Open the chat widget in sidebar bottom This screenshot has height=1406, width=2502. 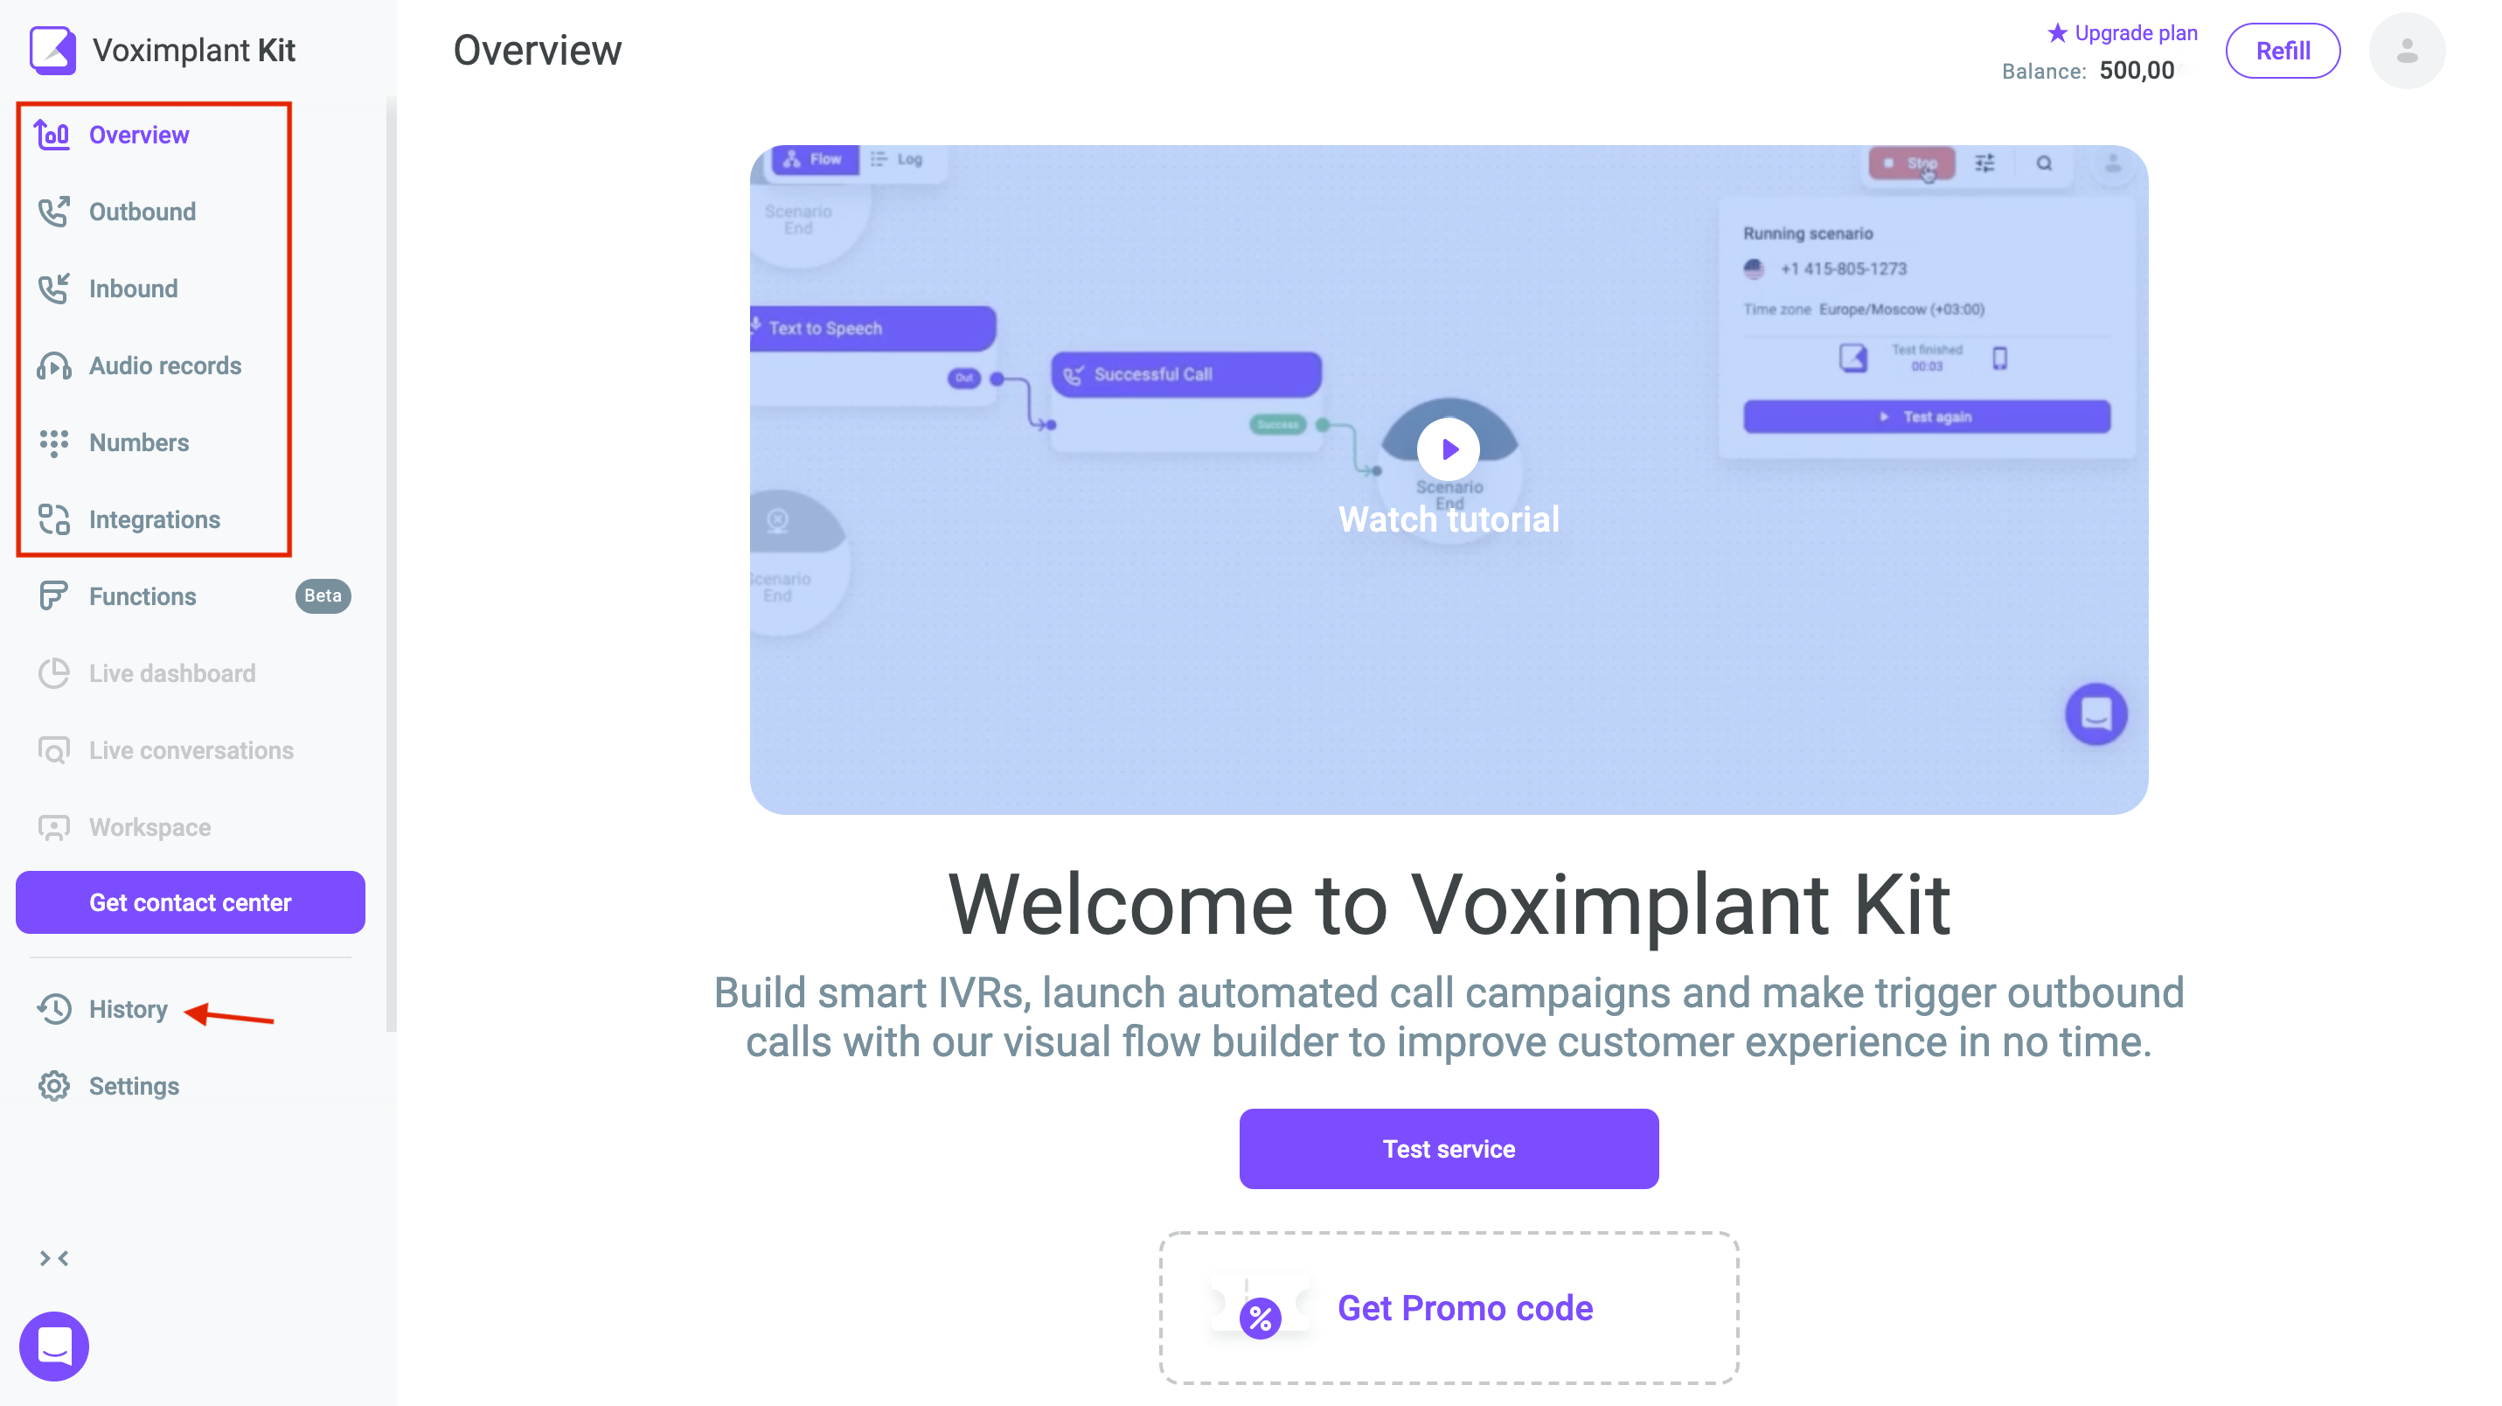(53, 1346)
